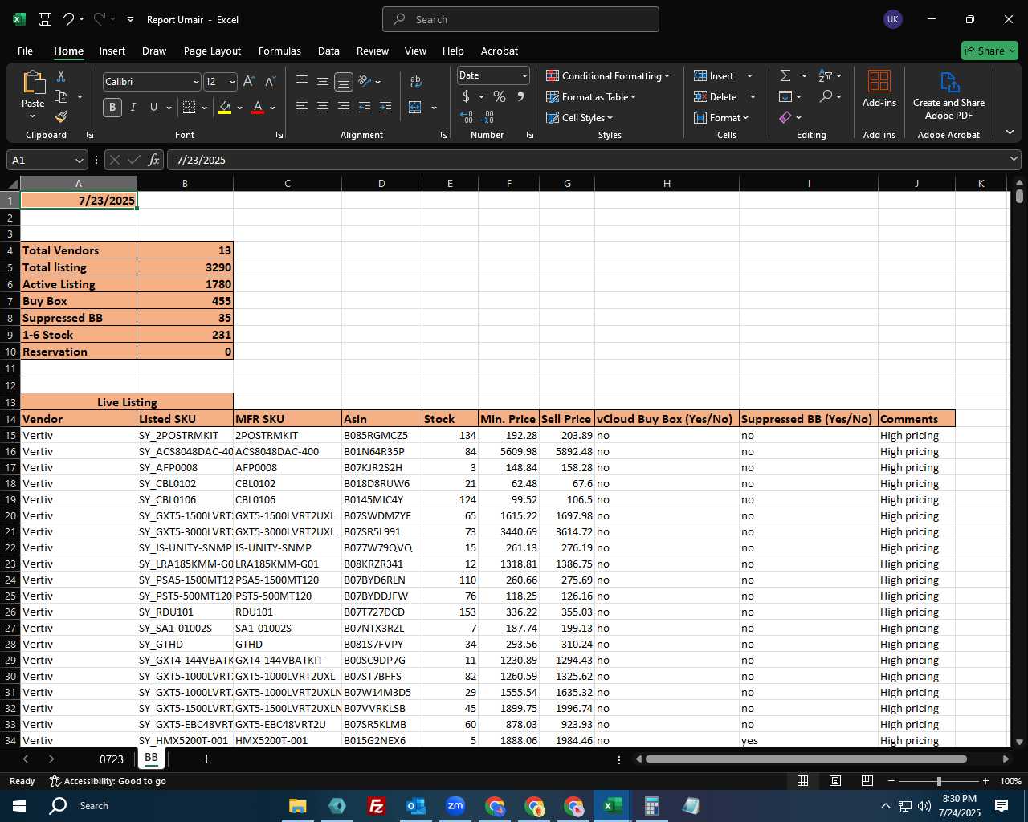Add a new sheet with plus button
1028x822 pixels.
tap(206, 759)
